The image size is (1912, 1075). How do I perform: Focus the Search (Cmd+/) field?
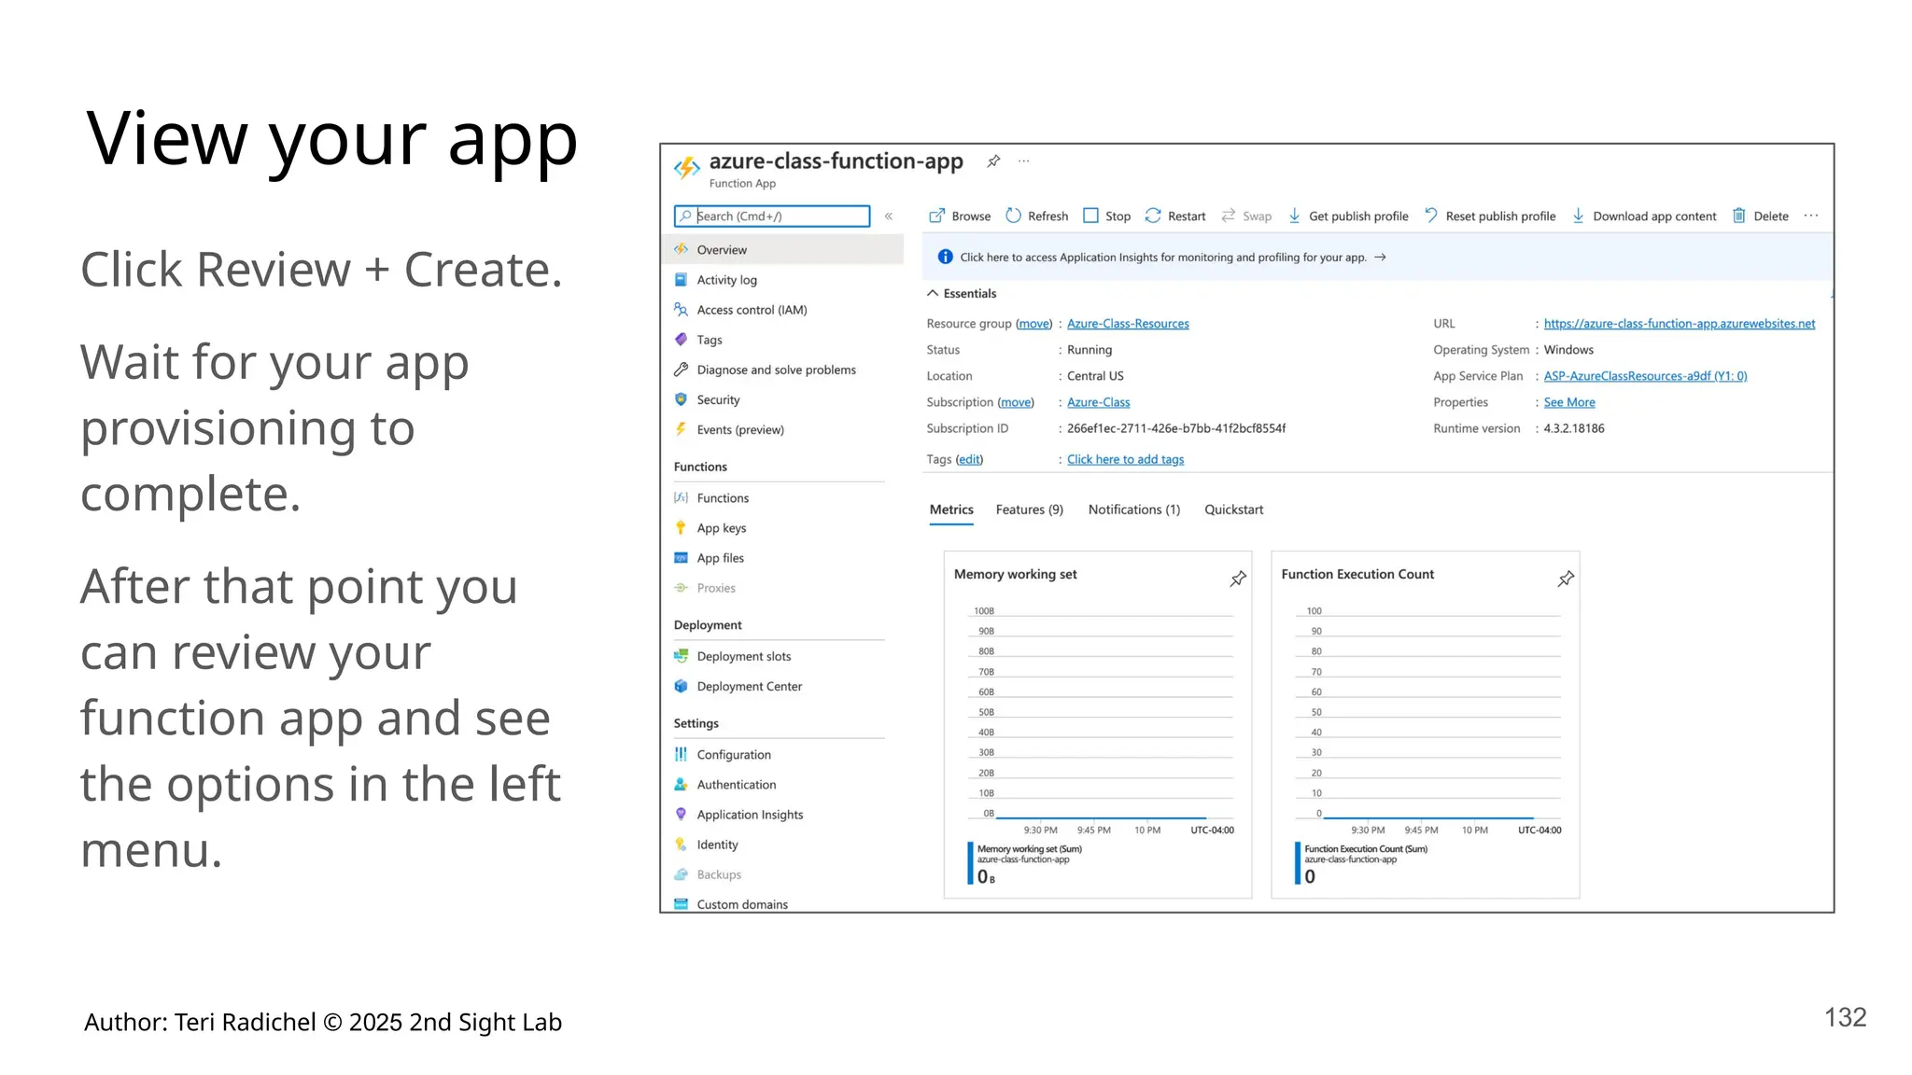coord(772,216)
